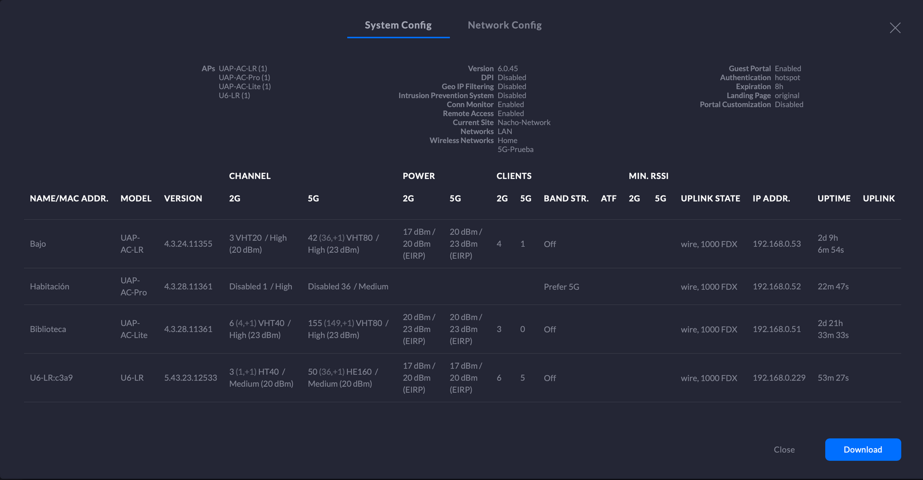
Task: Click the UAP-AC-Pro model cell in table
Action: (133, 286)
